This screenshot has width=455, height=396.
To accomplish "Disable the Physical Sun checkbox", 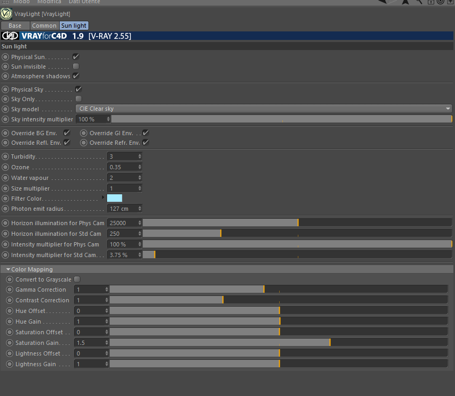I will [76, 57].
